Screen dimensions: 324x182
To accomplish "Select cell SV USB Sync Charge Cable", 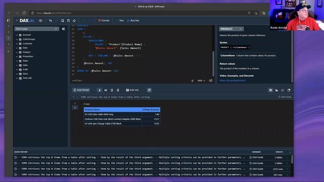I will click(x=113, y=123).
